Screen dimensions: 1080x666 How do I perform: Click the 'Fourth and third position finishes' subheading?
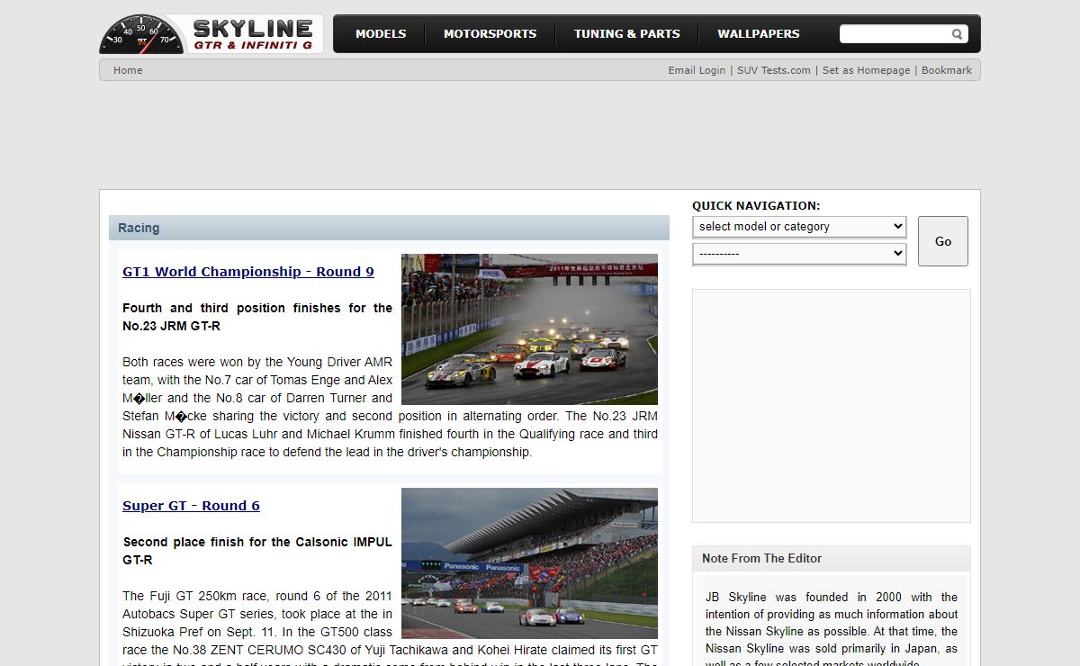(x=257, y=317)
